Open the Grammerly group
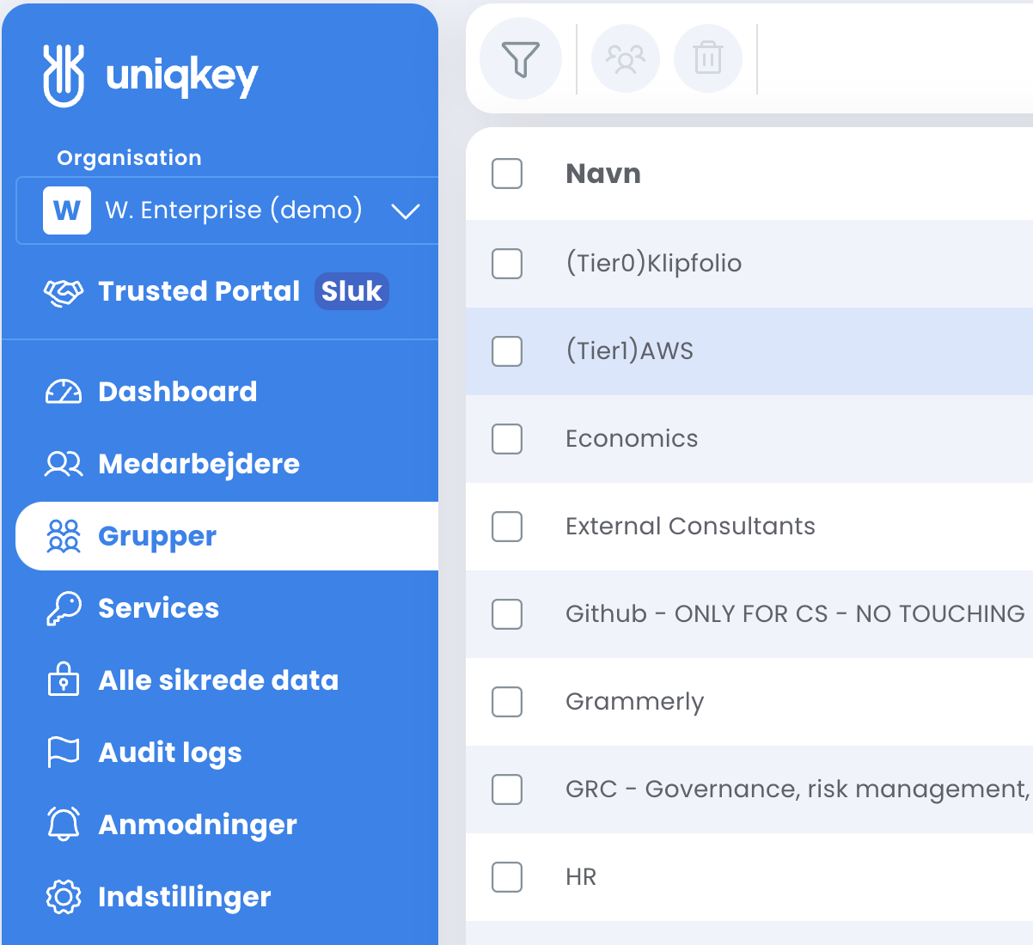1033x945 pixels. 635,702
